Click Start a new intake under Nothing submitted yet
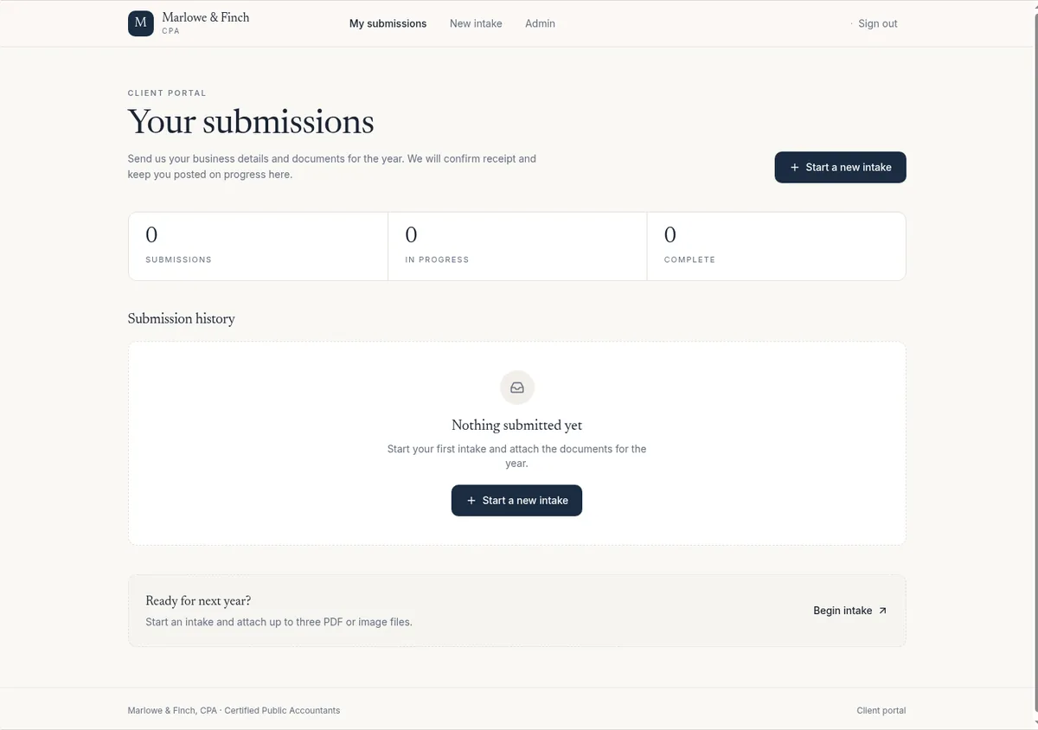 click(516, 500)
